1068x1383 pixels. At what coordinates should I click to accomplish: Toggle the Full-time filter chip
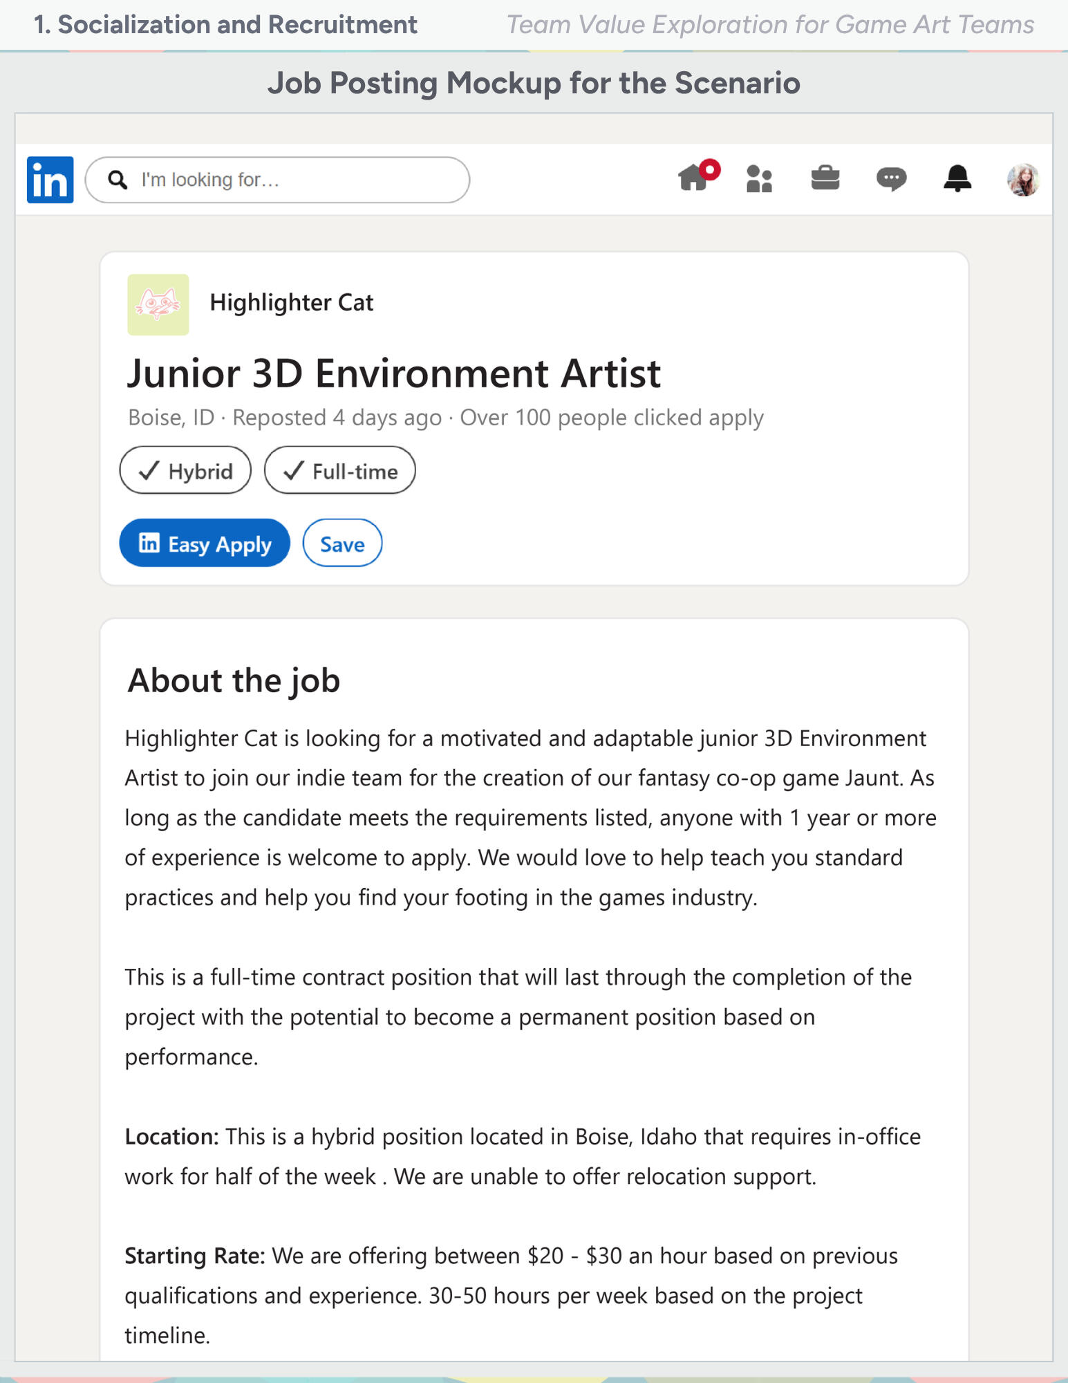(x=339, y=471)
